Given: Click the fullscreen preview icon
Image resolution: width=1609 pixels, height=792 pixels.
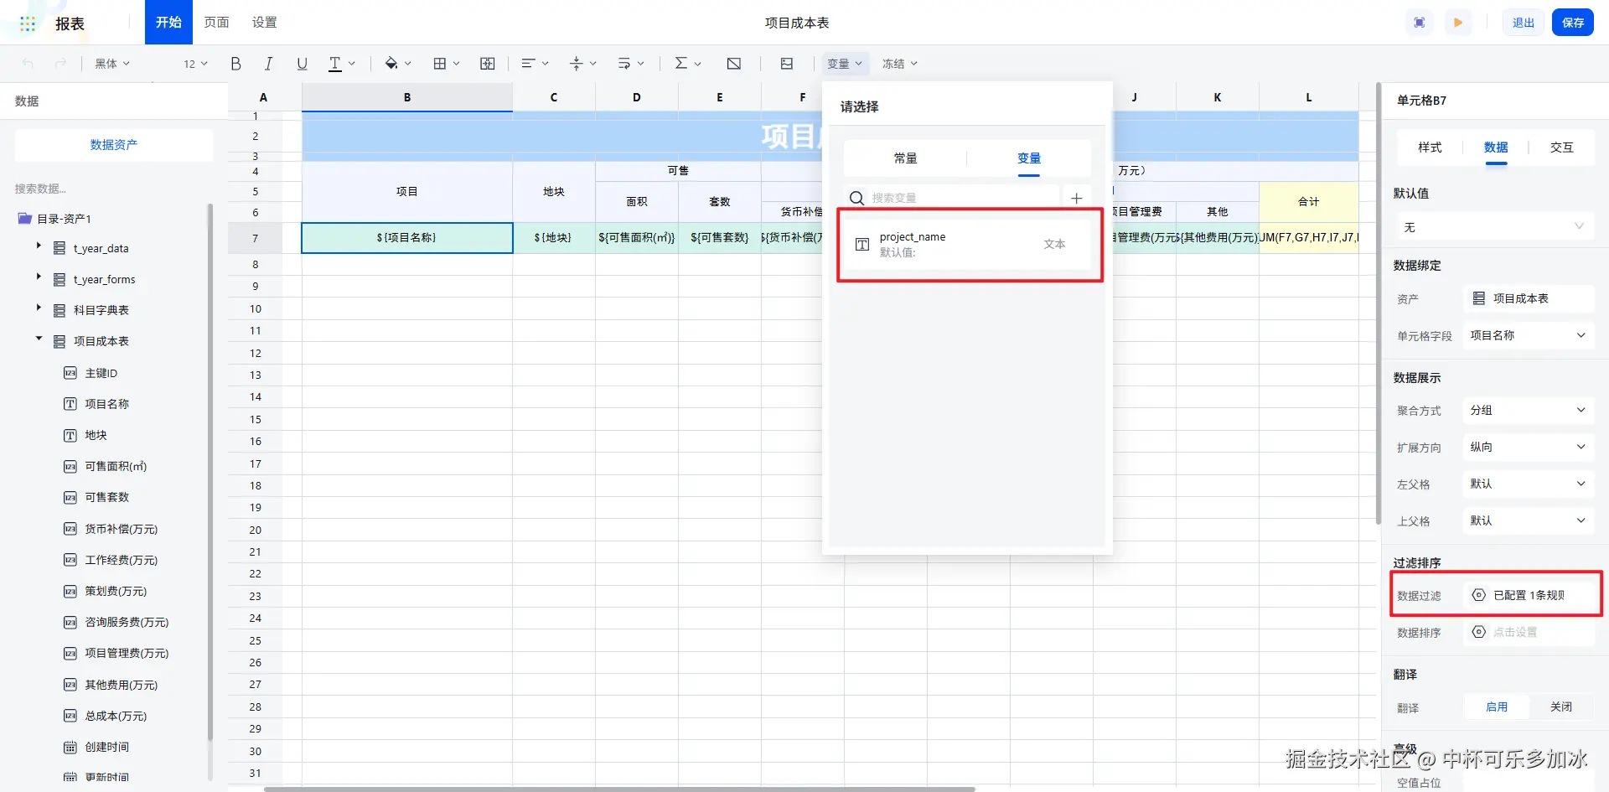Looking at the screenshot, I should pos(1420,23).
